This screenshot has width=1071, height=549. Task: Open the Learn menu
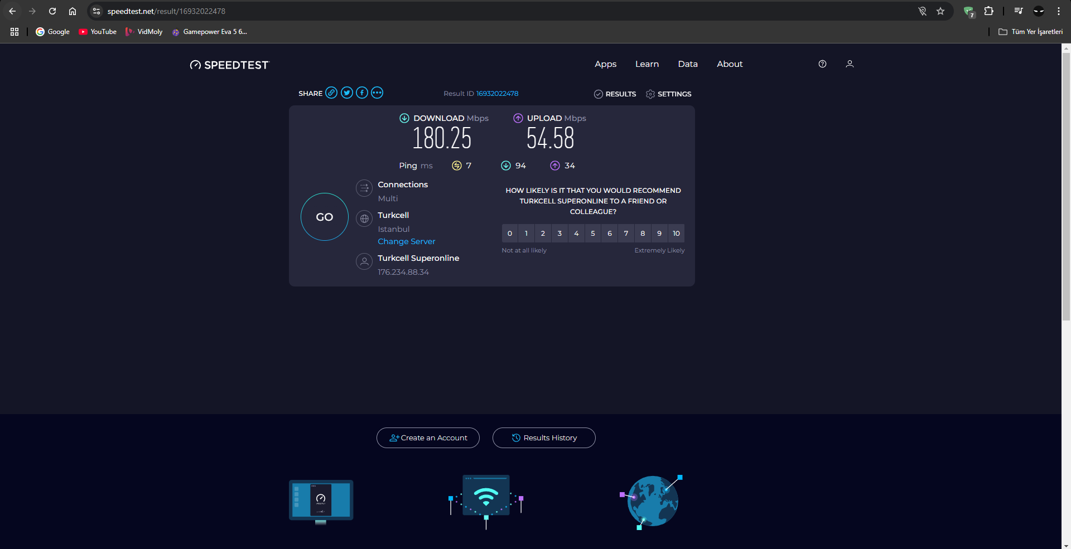pos(647,64)
